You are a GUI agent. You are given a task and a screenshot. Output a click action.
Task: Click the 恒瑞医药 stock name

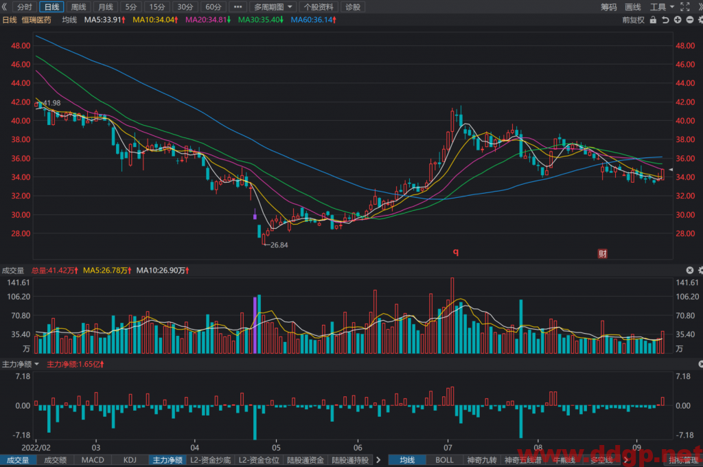click(x=36, y=20)
